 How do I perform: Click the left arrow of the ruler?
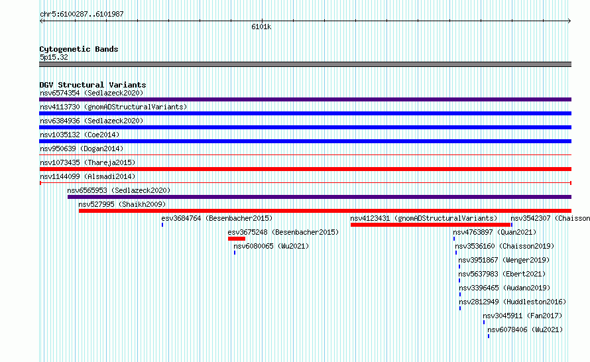pos(42,21)
